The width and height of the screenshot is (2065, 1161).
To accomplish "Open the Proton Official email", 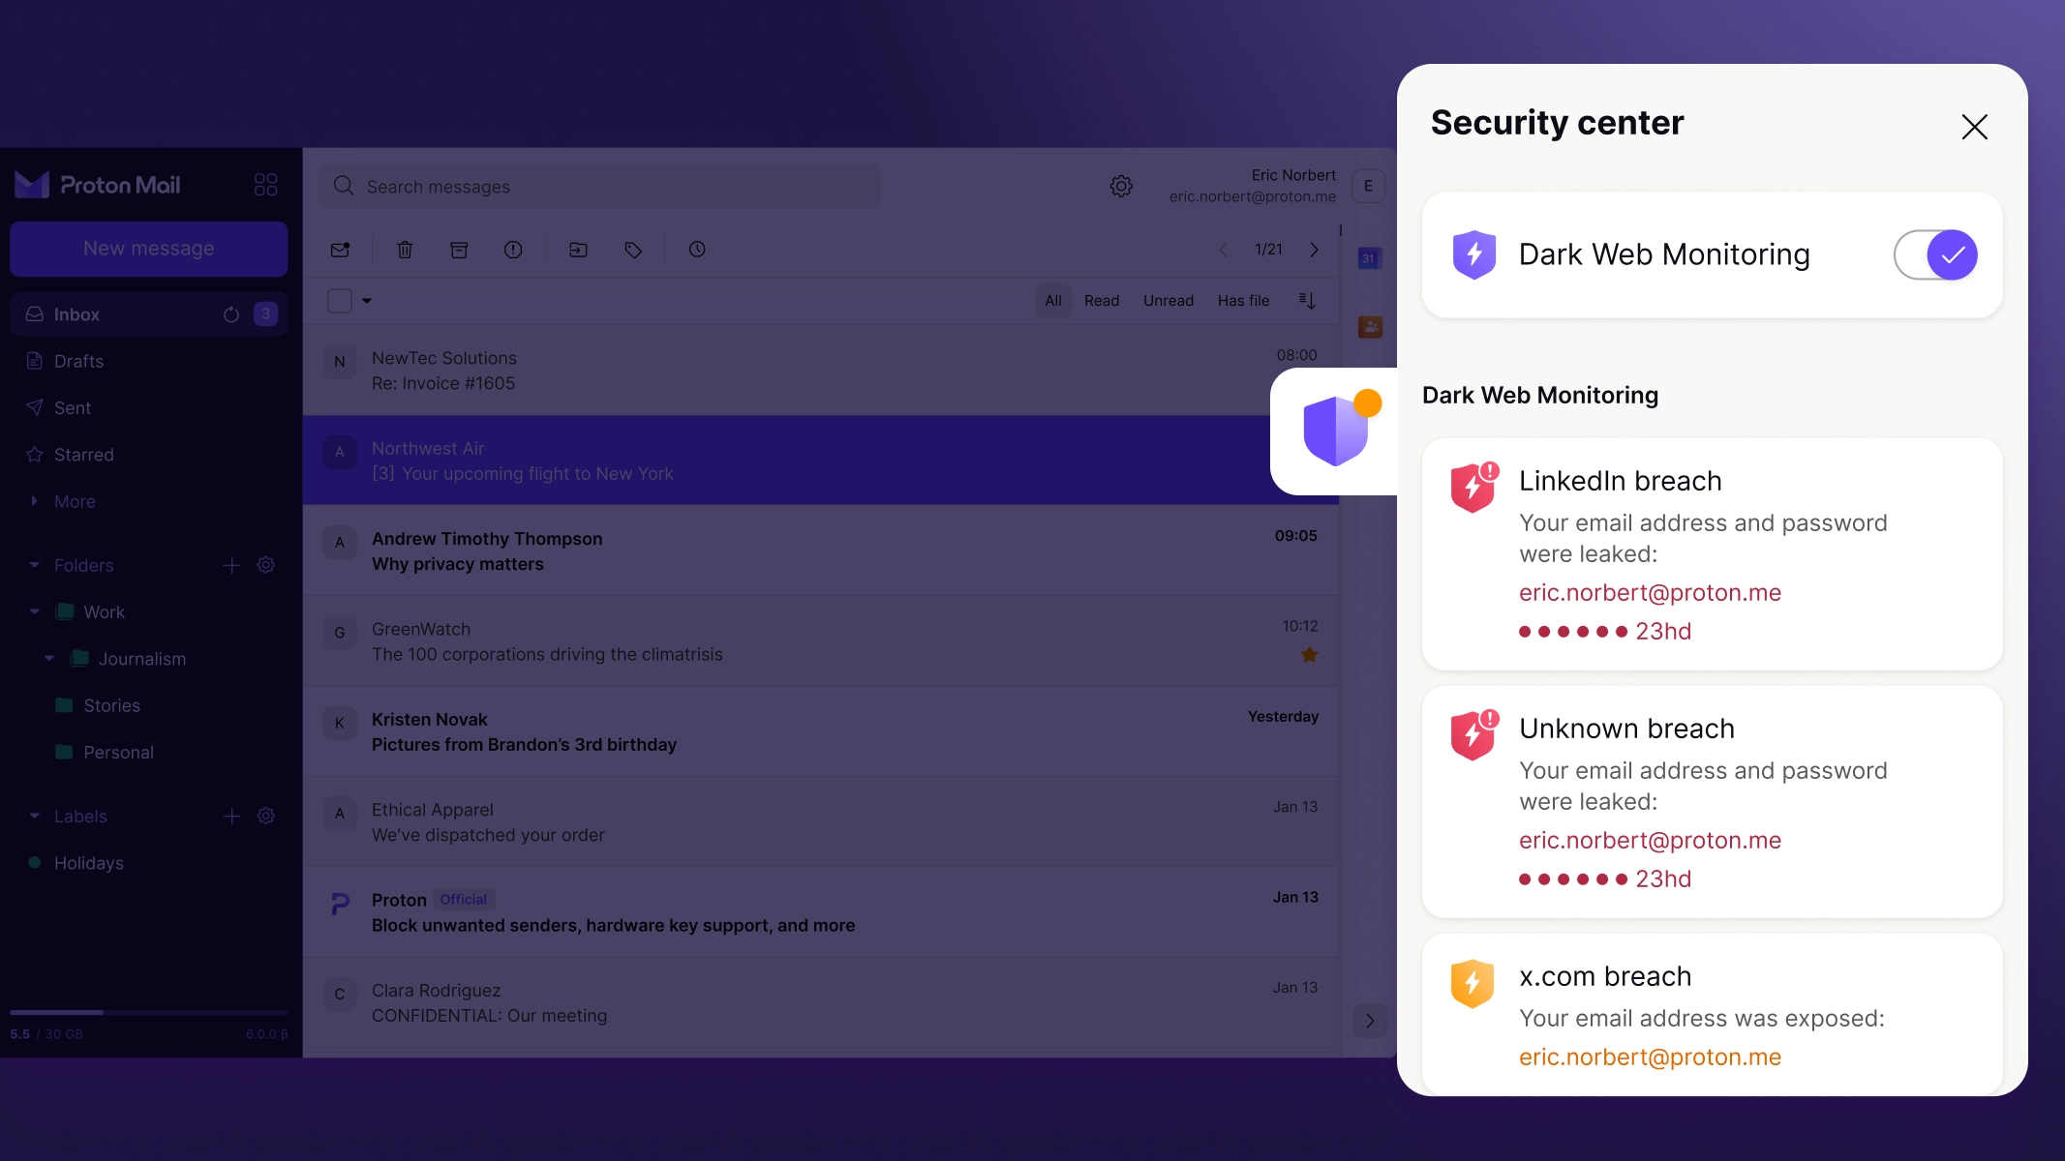I will (x=821, y=912).
